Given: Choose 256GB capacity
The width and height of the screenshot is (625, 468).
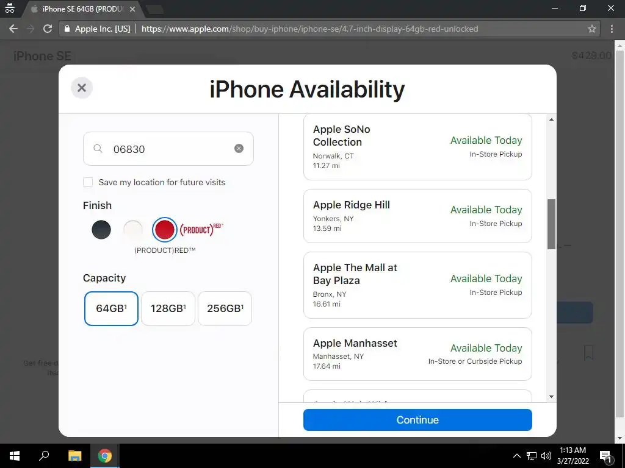Looking at the screenshot, I should (225, 308).
